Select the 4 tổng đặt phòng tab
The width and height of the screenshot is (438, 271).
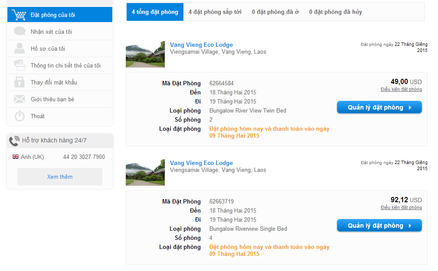point(155,12)
